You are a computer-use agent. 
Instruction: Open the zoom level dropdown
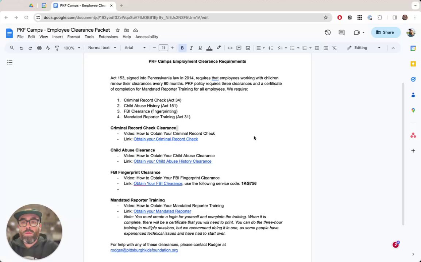72,48
